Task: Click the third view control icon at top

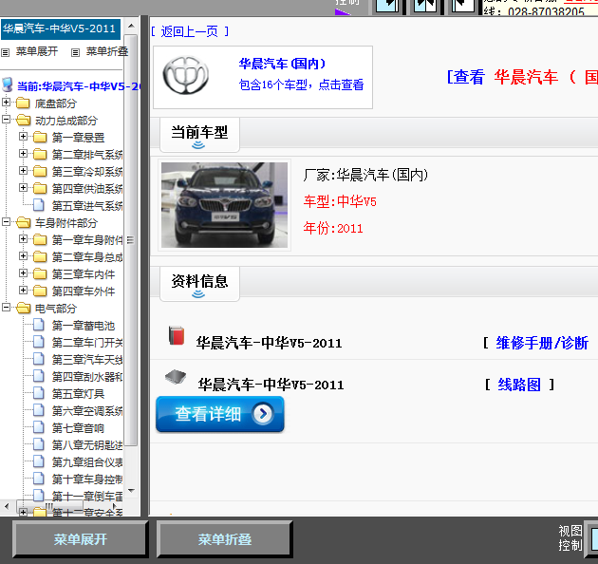Action: [462, 6]
